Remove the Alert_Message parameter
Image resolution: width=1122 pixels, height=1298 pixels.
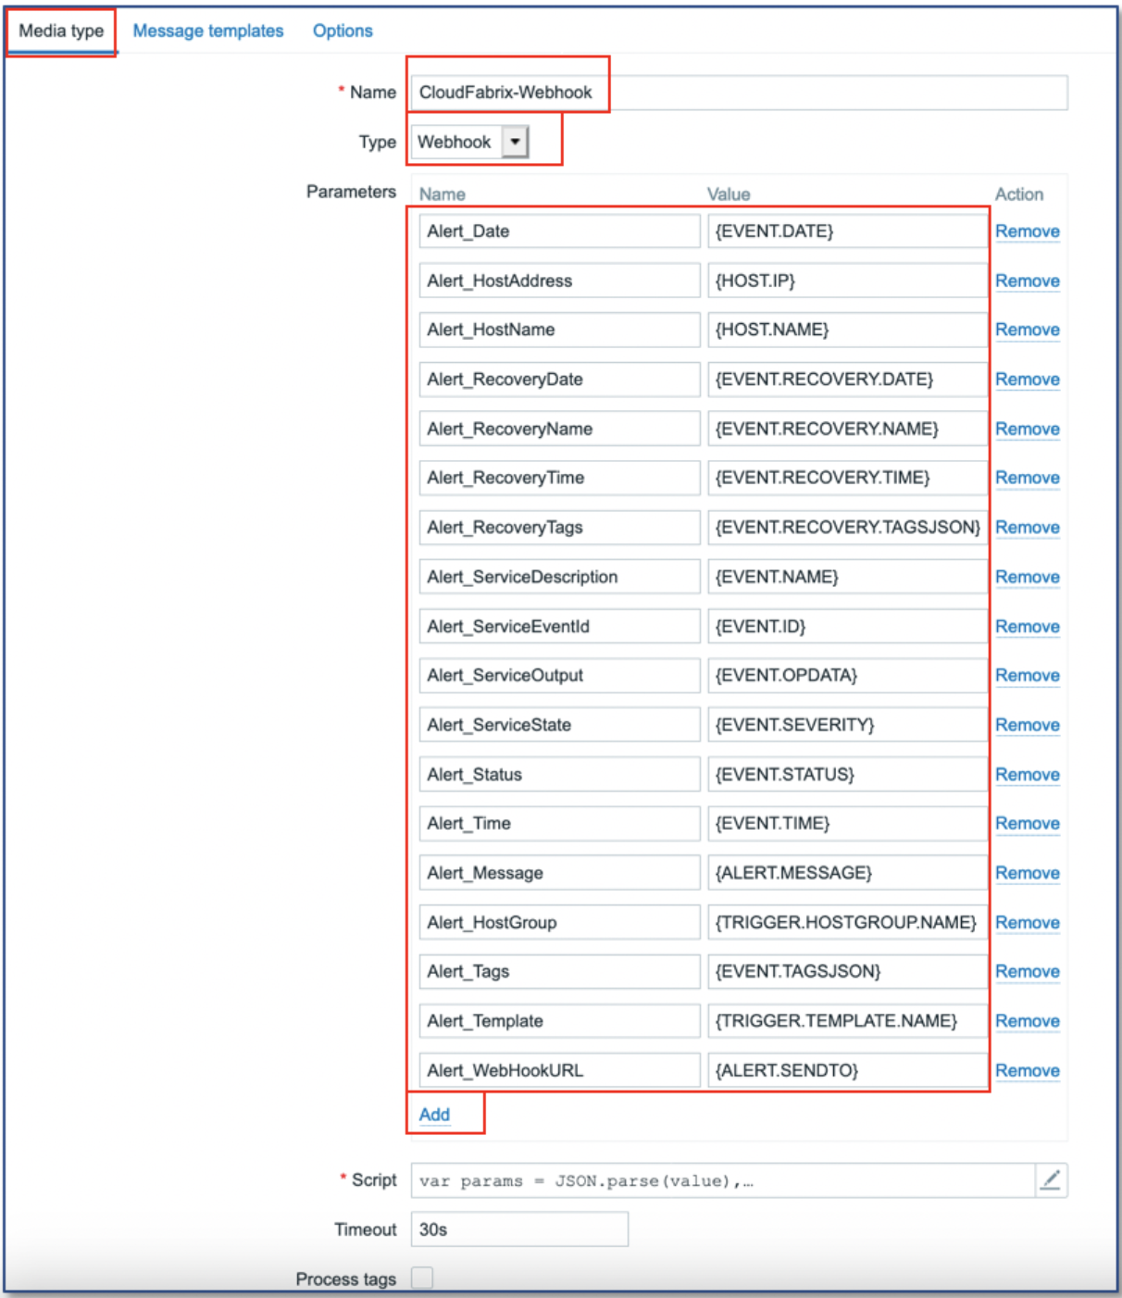[1028, 872]
